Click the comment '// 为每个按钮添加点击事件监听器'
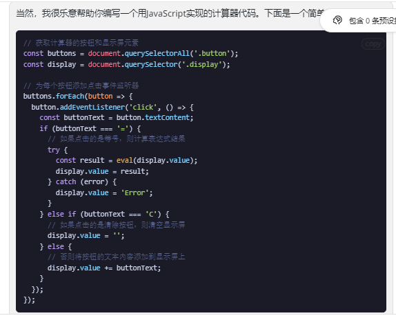Image resolution: width=396 pixels, height=318 pixels. click(81, 86)
